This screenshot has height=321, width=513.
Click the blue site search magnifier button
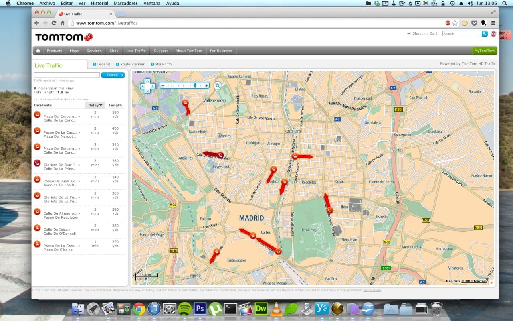coord(485,34)
